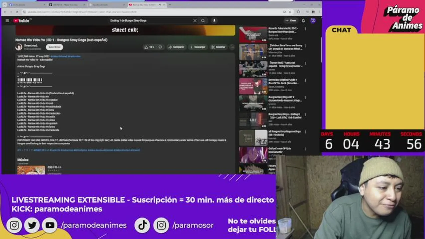Open the more actions ellipsis under the video

coord(232,47)
